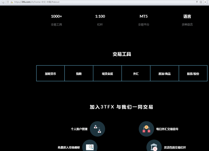Image resolution: width=209 pixels, height=151 pixels.
Task: Click the 交易工具 section heading
Action: (x=122, y=54)
